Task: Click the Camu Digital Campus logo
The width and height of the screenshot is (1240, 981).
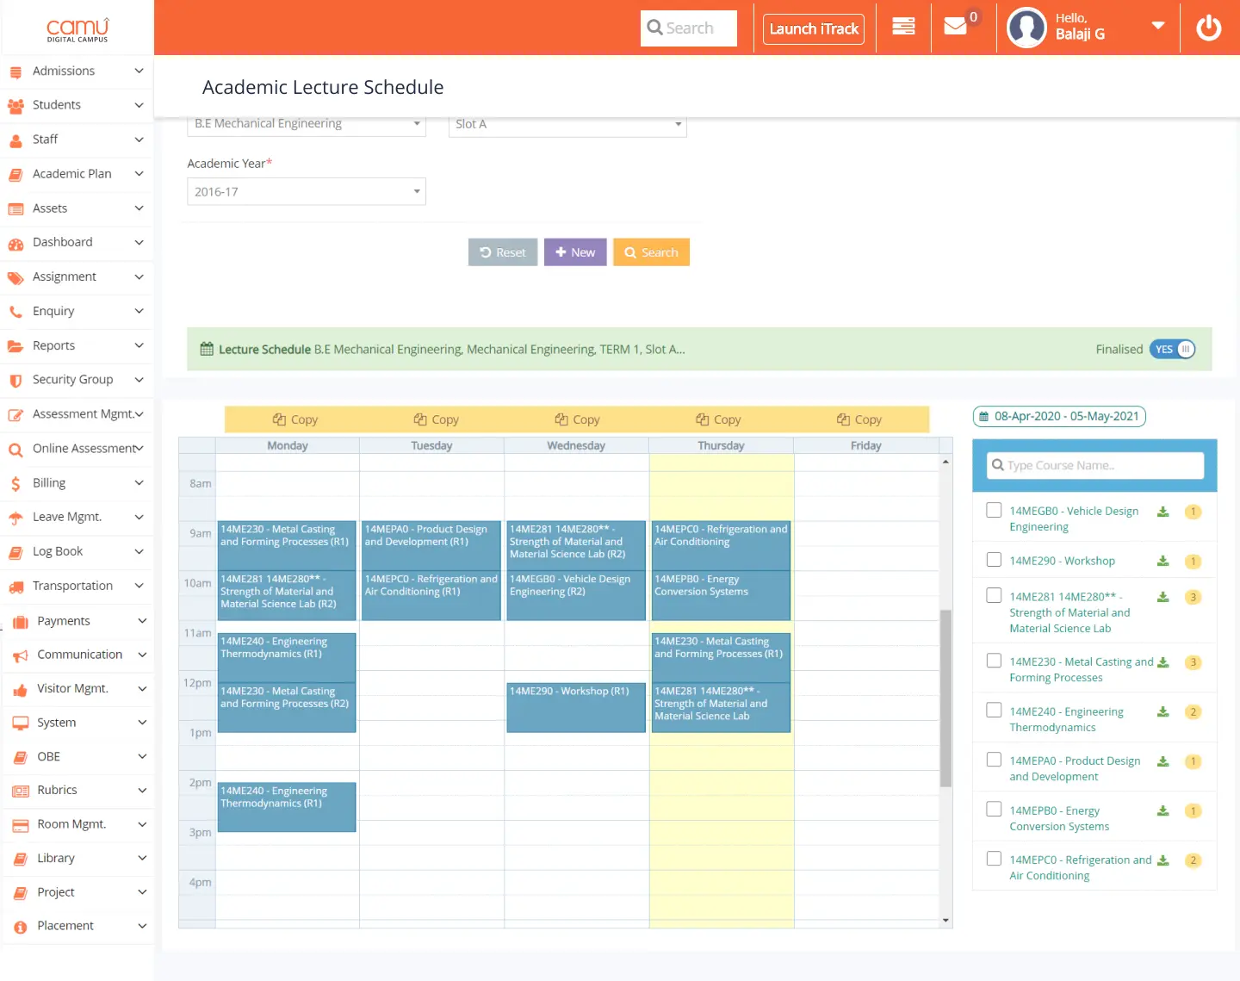Action: (x=77, y=30)
